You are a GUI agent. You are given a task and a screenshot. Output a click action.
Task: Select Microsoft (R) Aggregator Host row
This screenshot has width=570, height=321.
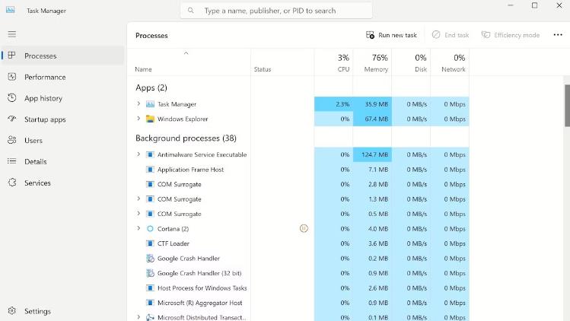coord(298,303)
